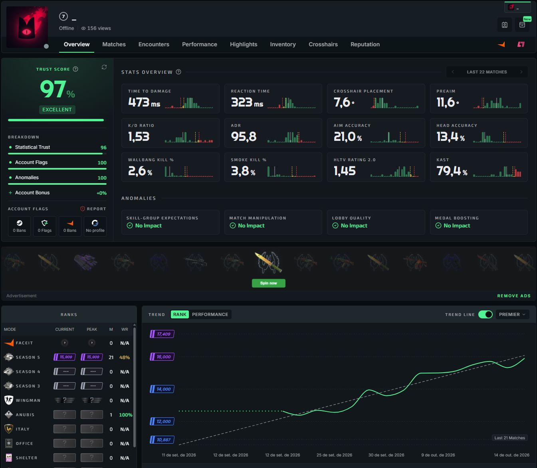
Task: Select the Overview tab
Action: coord(77,44)
